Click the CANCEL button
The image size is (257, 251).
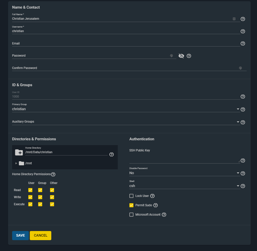(x=40, y=235)
